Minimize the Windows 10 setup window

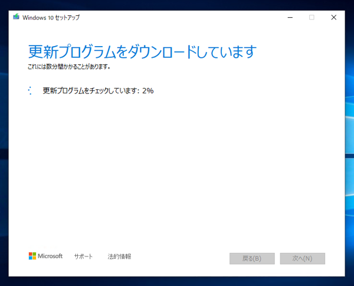[290, 17]
